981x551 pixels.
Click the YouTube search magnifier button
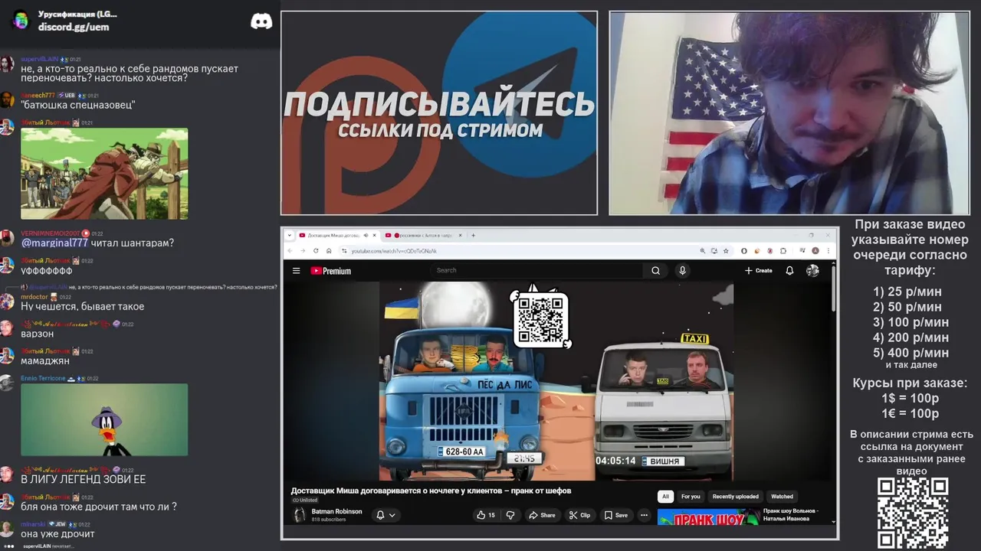point(655,270)
